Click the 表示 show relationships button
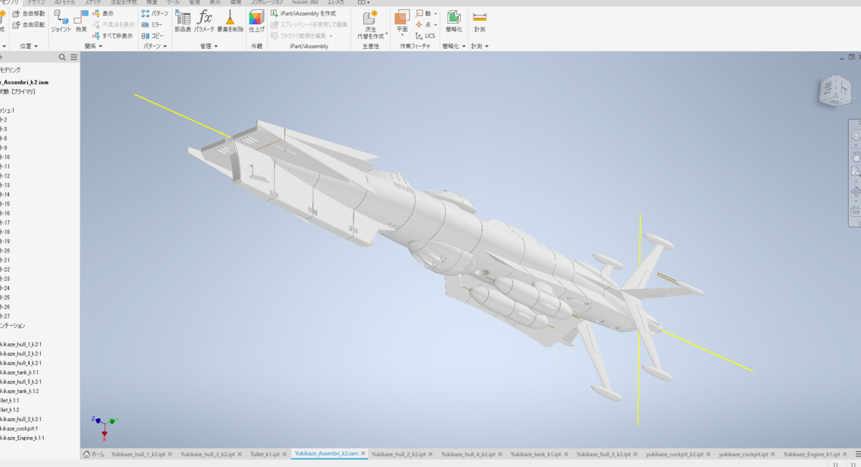The image size is (861, 467). coord(103,14)
